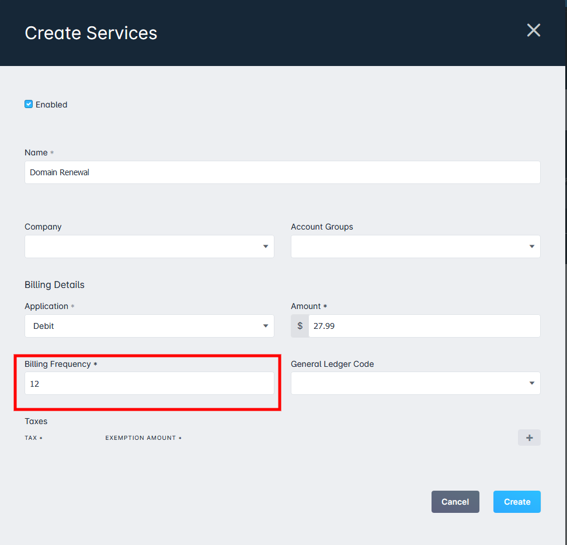Screen dimensions: 567x545
Task: Click the Enabled label text
Action: [x=51, y=105]
